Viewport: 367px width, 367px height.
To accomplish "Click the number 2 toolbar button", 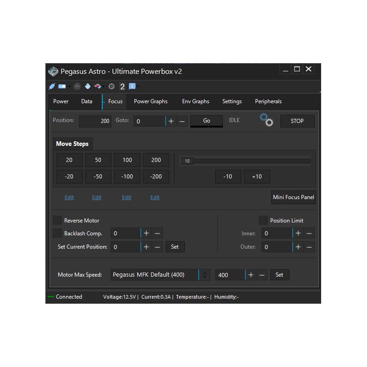I will coord(122,87).
